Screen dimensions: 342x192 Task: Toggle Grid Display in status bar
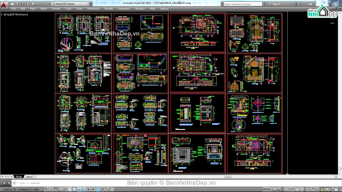56,189
